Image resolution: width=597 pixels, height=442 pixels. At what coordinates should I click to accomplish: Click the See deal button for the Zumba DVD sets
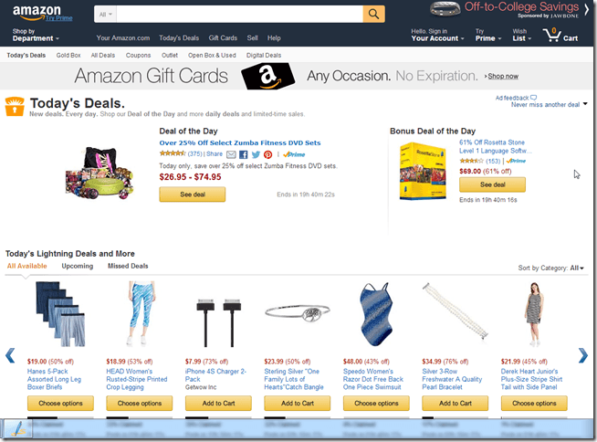tap(193, 195)
